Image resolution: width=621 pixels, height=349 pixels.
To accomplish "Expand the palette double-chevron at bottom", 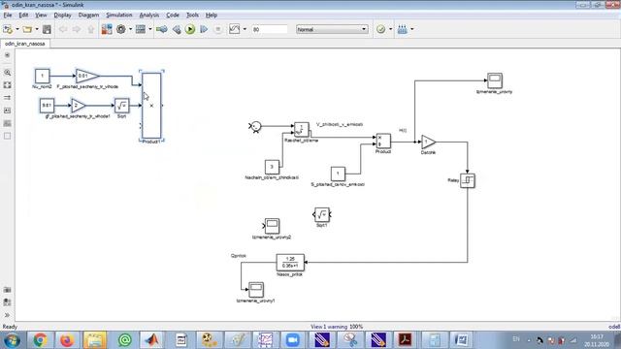I will click(7, 315).
